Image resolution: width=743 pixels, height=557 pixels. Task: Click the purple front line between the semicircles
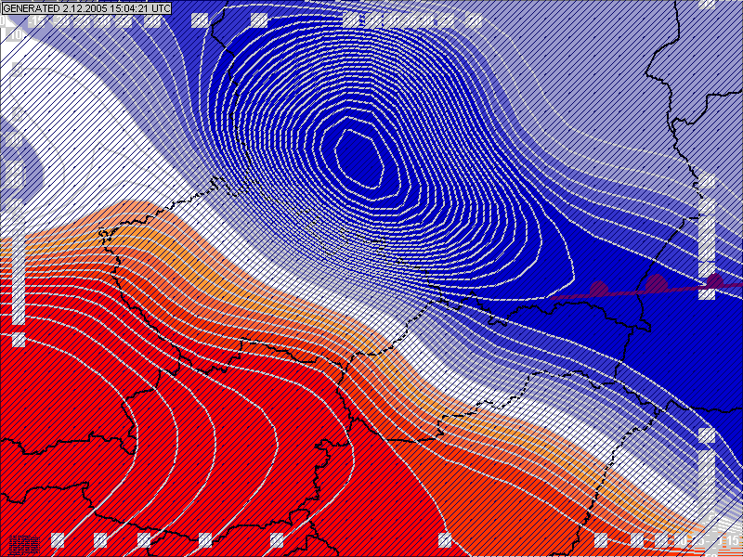click(628, 291)
